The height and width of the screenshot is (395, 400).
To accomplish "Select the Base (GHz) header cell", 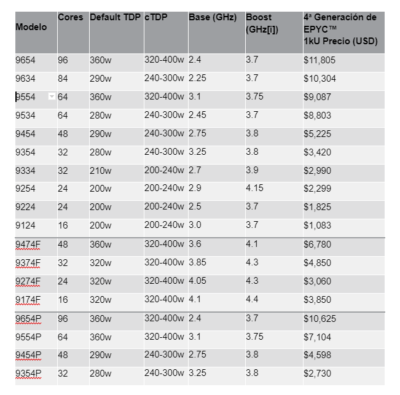I will pyautogui.click(x=217, y=33).
